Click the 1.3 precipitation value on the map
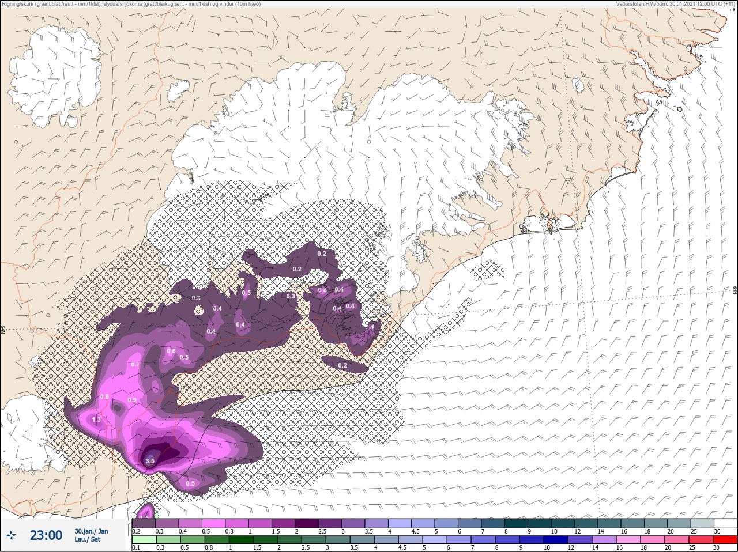This screenshot has height=552, width=738. point(96,420)
